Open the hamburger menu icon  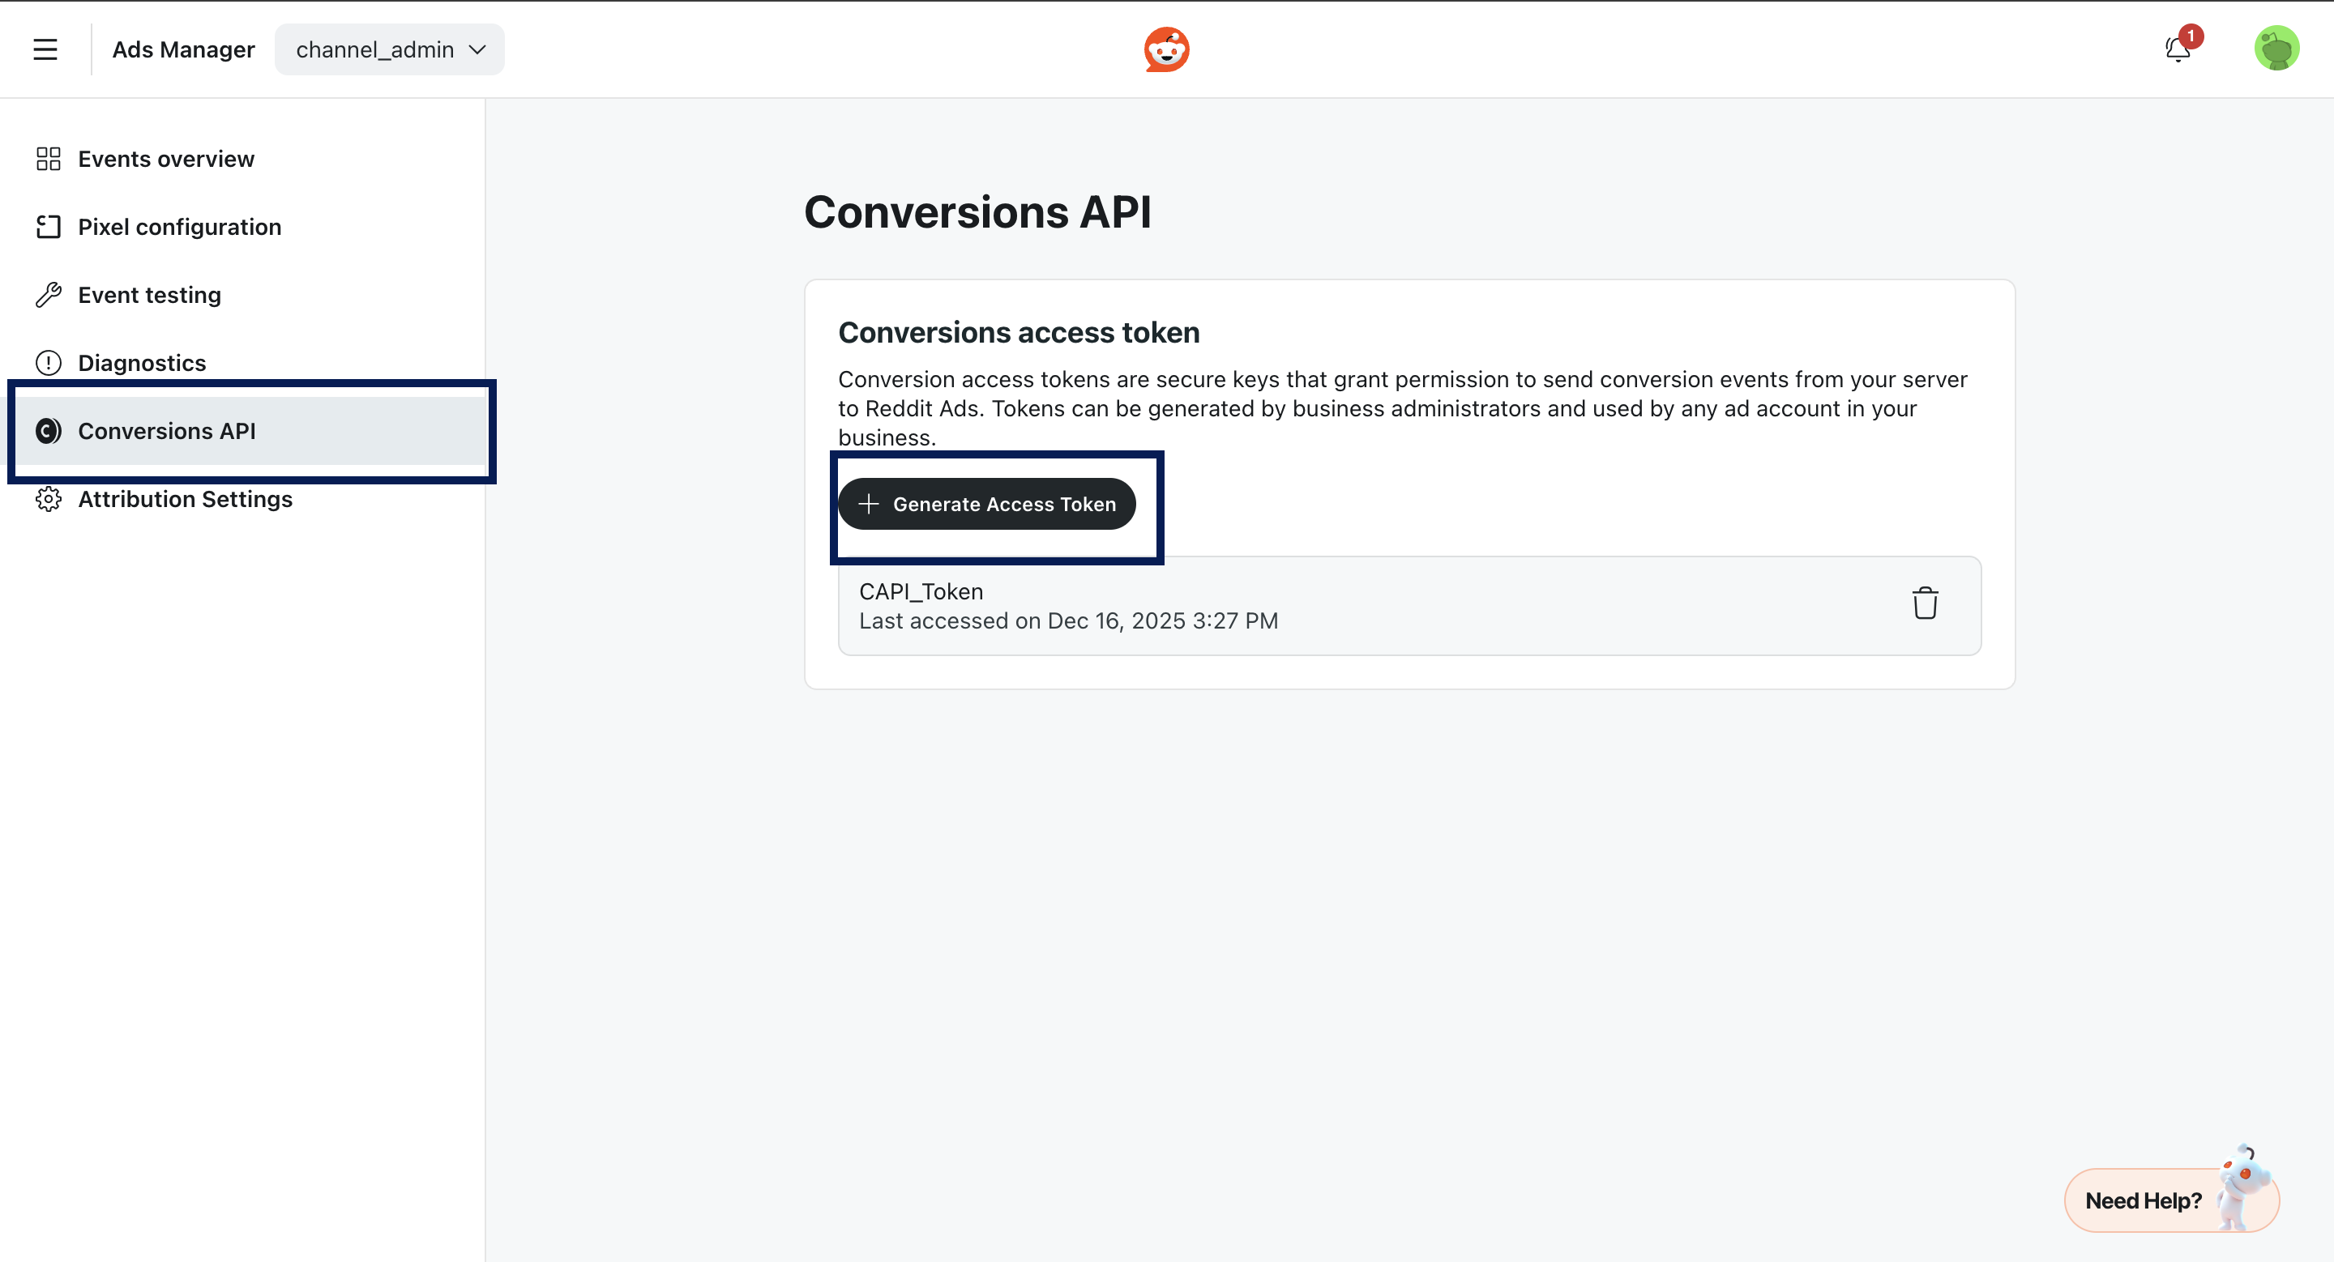pos(45,49)
